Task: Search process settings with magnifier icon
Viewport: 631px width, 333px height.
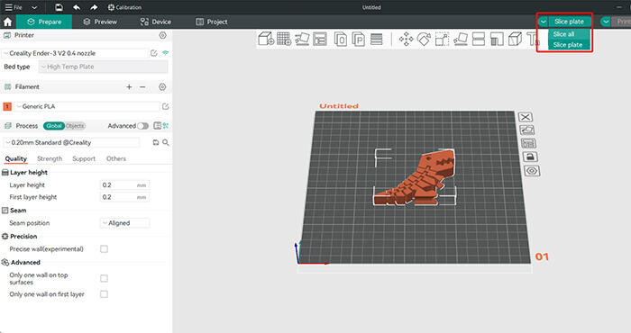Action: coord(165,142)
